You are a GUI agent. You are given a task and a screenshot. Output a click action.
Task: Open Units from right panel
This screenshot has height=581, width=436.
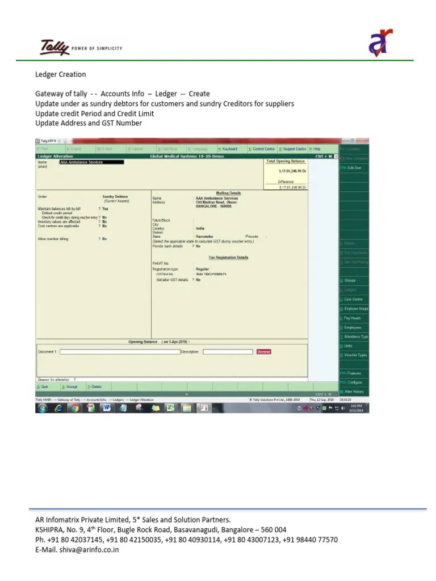click(354, 346)
